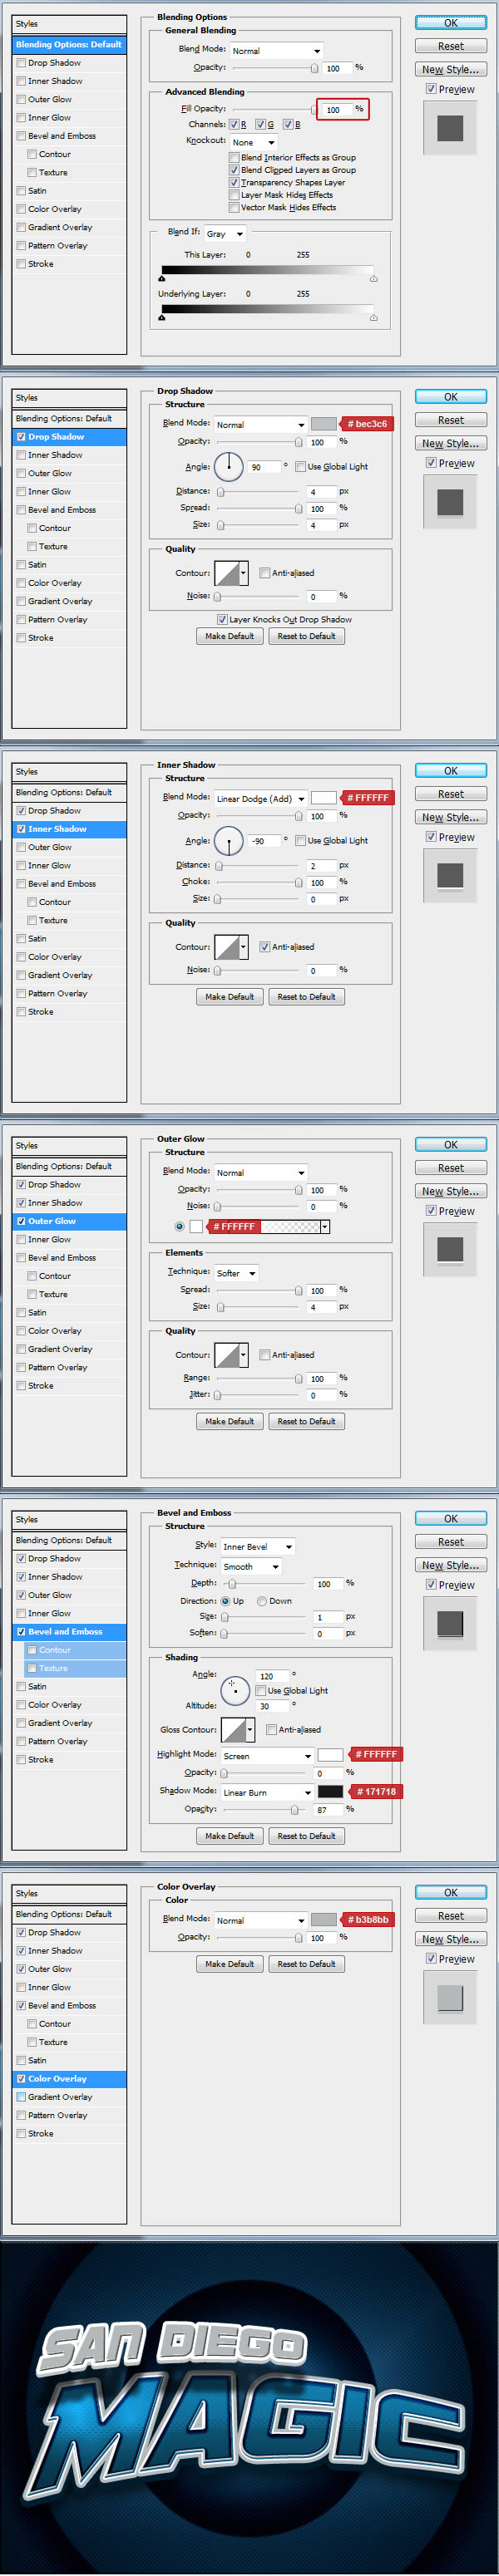Screen dimensions: 499x2576
Task: Click Bevel highlight mode white color swatch
Action: [331, 1755]
